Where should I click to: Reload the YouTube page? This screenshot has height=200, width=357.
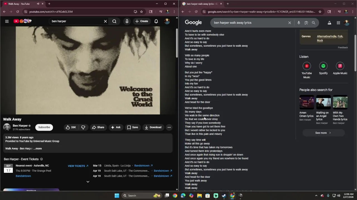pyautogui.click(x=18, y=12)
